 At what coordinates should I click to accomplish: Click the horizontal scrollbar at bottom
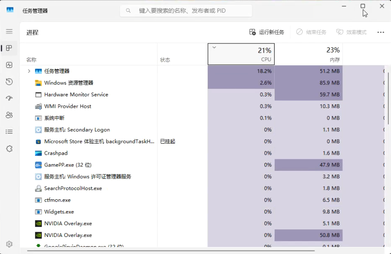(171, 250)
